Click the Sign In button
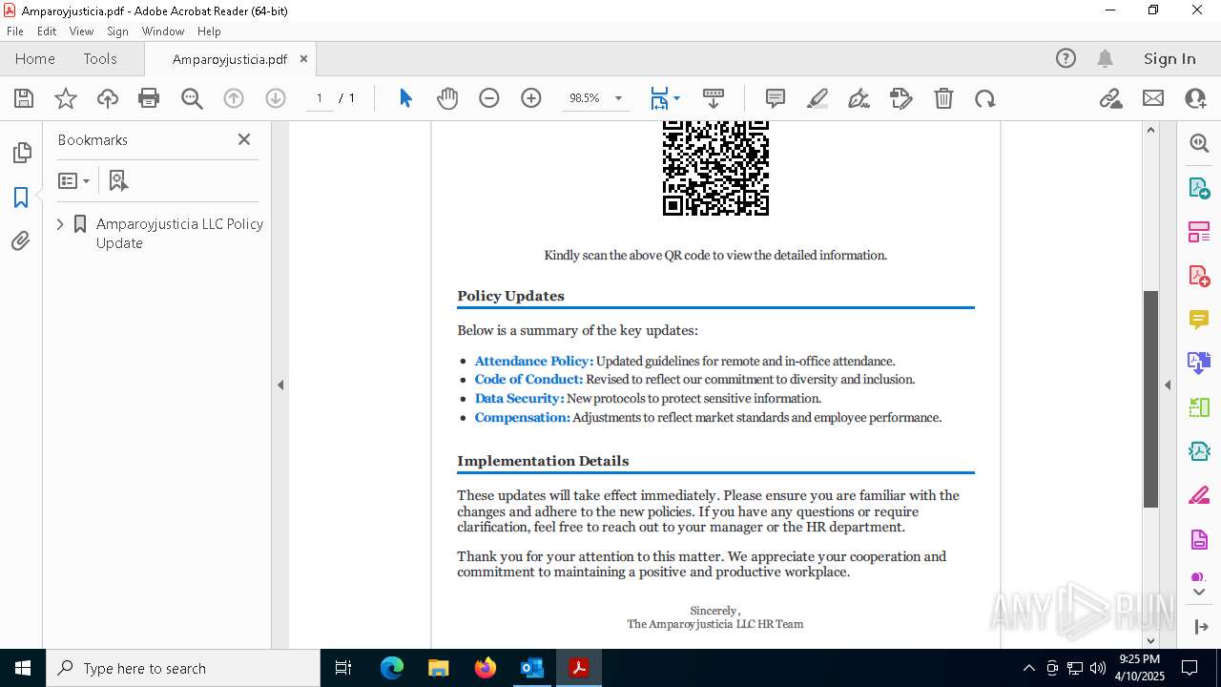Viewport: 1221px width, 687px height. 1169,58
